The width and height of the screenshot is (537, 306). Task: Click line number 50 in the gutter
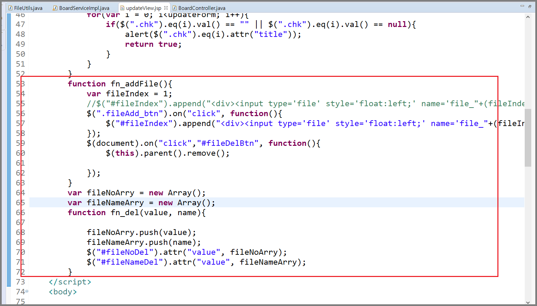pos(20,54)
